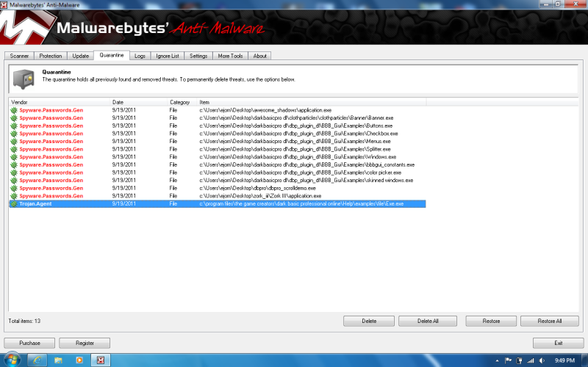
Task: Go to the Ignore List tab
Action: tap(168, 56)
